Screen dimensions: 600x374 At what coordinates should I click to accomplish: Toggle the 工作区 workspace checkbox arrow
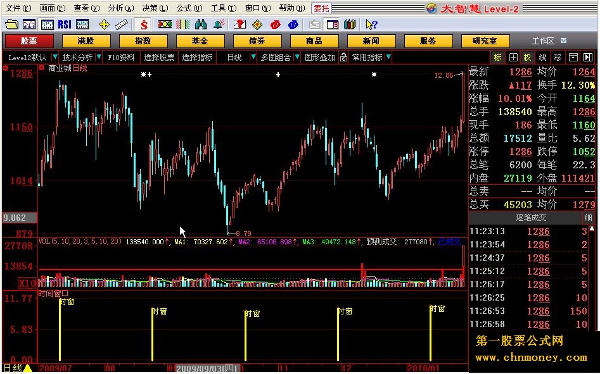tap(563, 41)
